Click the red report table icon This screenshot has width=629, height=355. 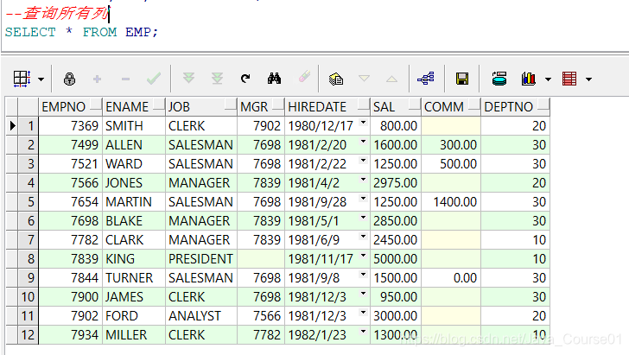569,79
